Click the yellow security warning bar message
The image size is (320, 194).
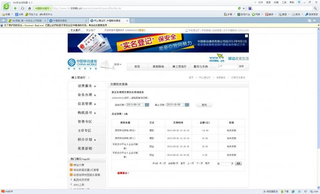click(55, 25)
